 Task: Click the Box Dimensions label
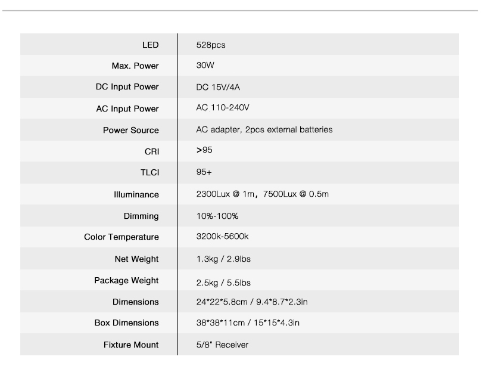tap(127, 323)
